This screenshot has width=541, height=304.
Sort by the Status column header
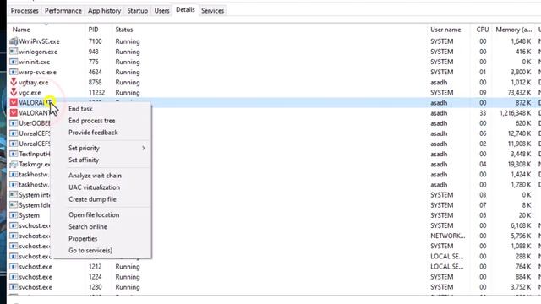pos(124,30)
